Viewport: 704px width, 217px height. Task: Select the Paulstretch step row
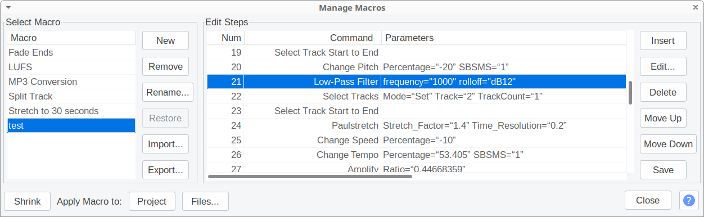click(416, 125)
